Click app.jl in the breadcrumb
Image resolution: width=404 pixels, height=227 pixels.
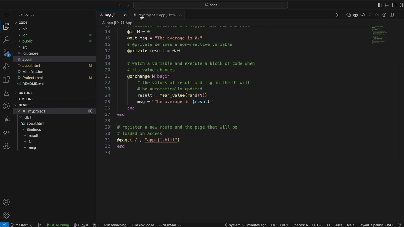(x=111, y=23)
